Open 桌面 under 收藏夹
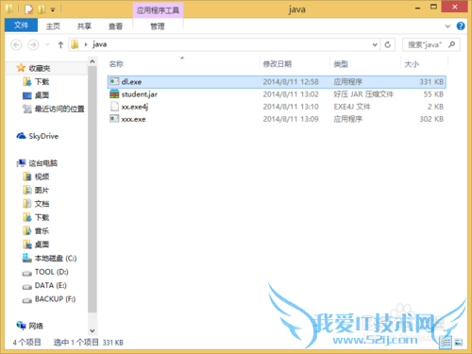The height and width of the screenshot is (354, 472). tap(42, 95)
